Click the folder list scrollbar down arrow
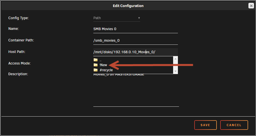Viewport: 256px width, 136px height. pyautogui.click(x=175, y=71)
